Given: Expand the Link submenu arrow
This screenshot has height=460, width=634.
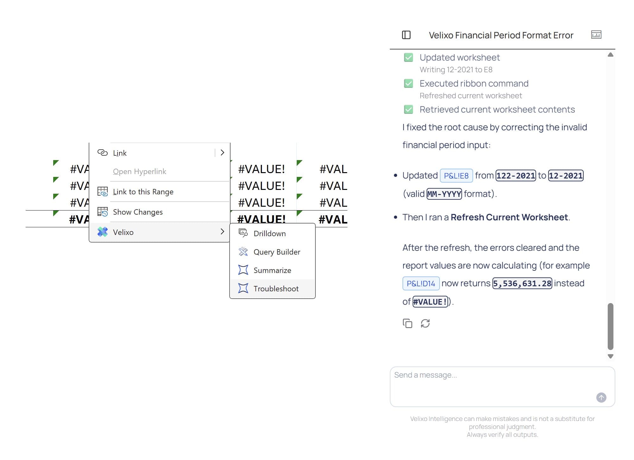Looking at the screenshot, I should coord(222,152).
